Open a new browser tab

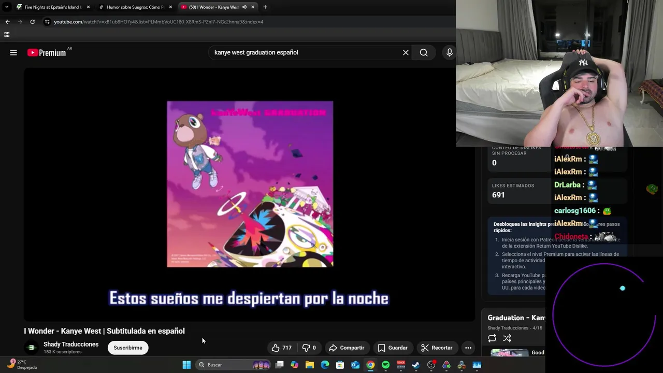(265, 7)
